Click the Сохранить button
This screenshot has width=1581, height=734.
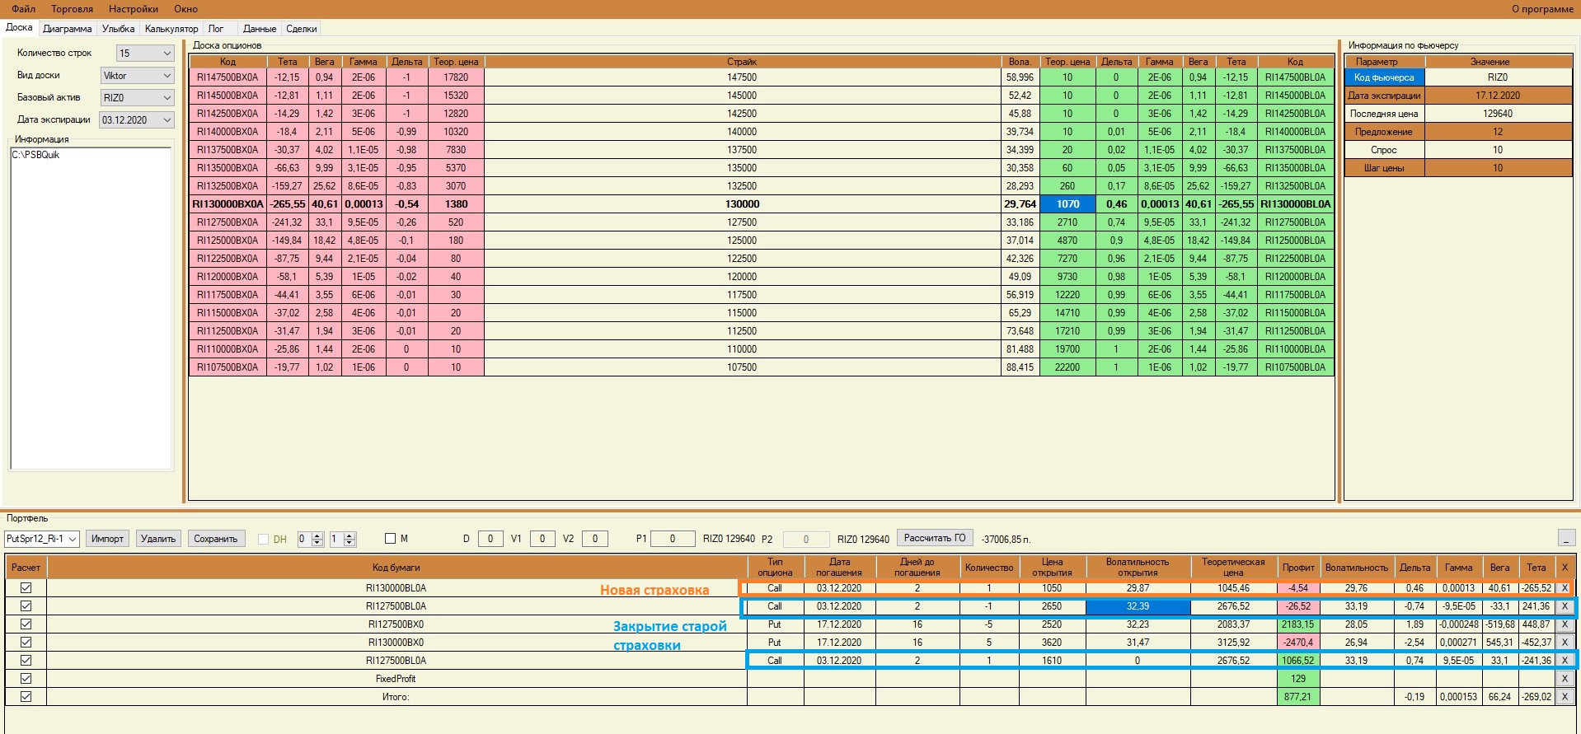[x=215, y=539]
